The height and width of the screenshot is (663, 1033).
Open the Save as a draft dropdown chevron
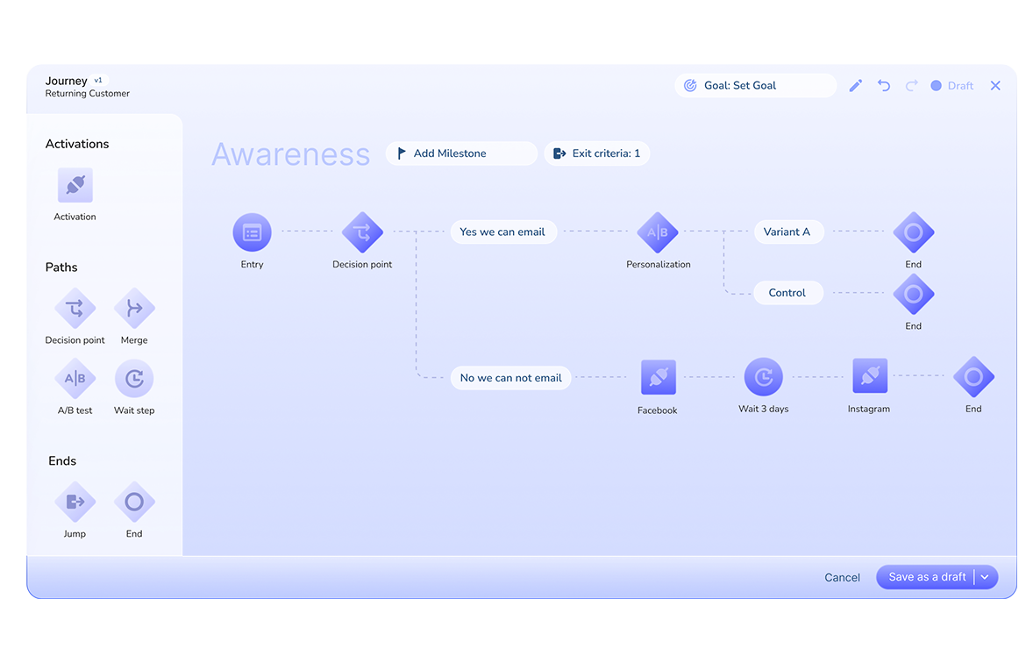[986, 577]
